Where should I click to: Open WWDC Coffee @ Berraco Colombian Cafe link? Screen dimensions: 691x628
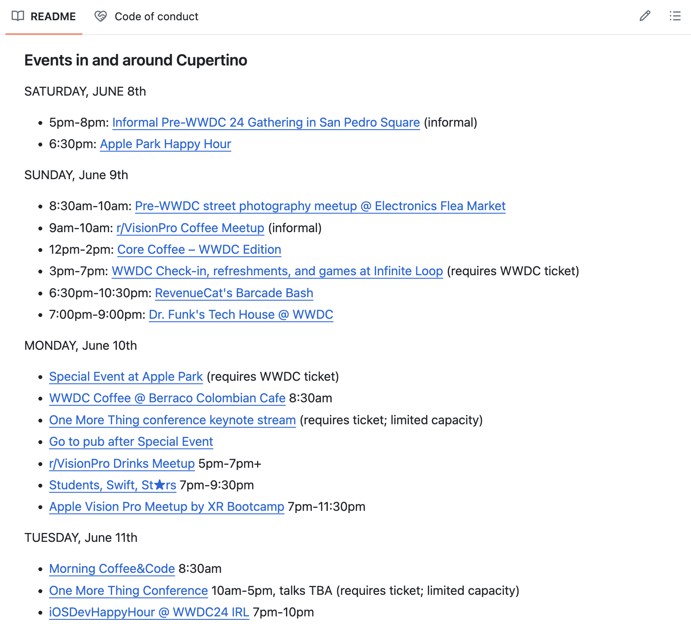(x=167, y=398)
